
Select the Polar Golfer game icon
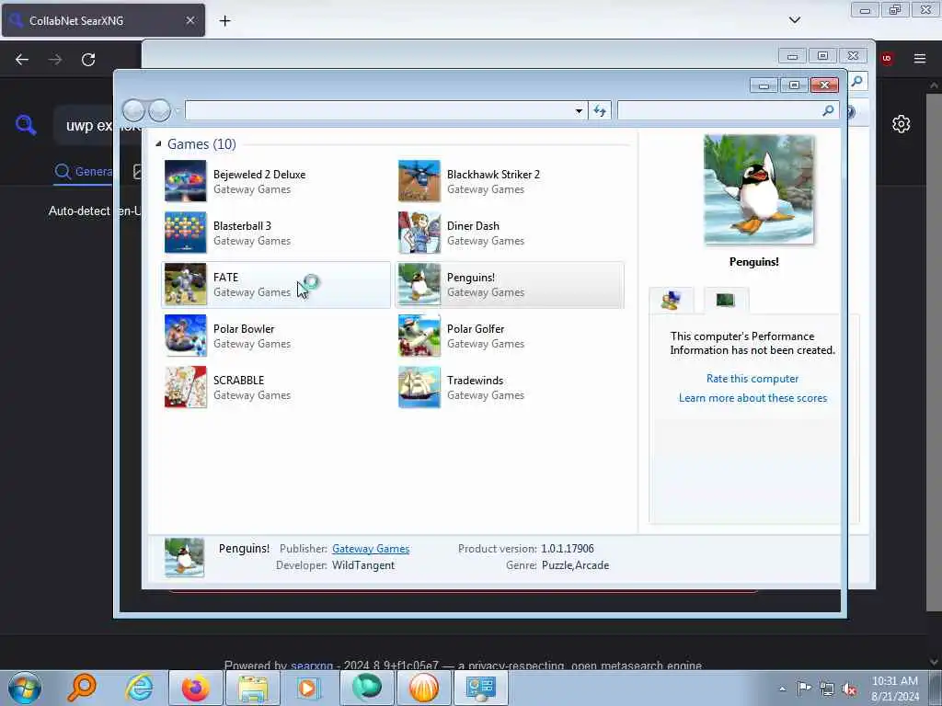419,336
